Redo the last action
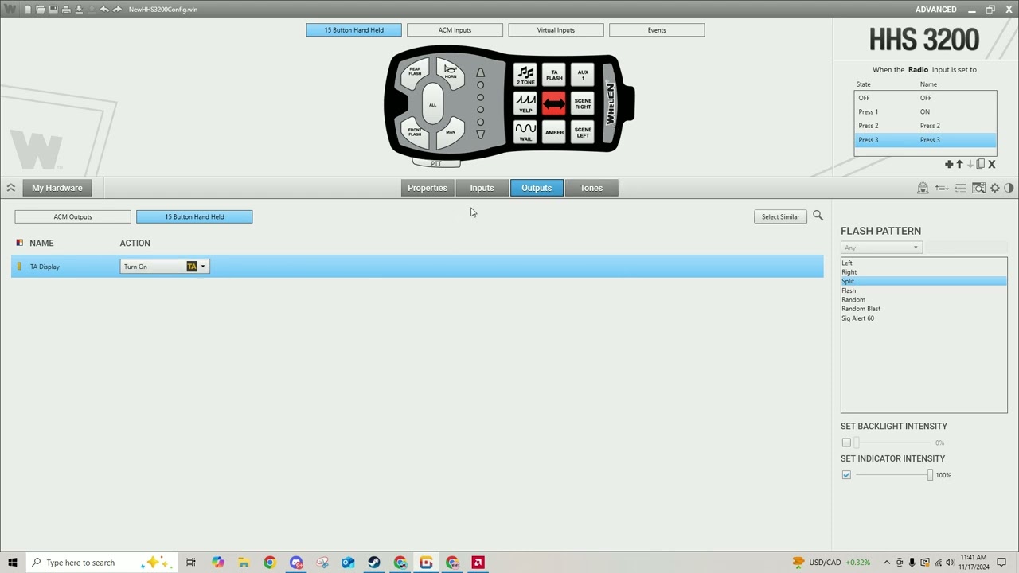The image size is (1019, 573). pyautogui.click(x=117, y=10)
